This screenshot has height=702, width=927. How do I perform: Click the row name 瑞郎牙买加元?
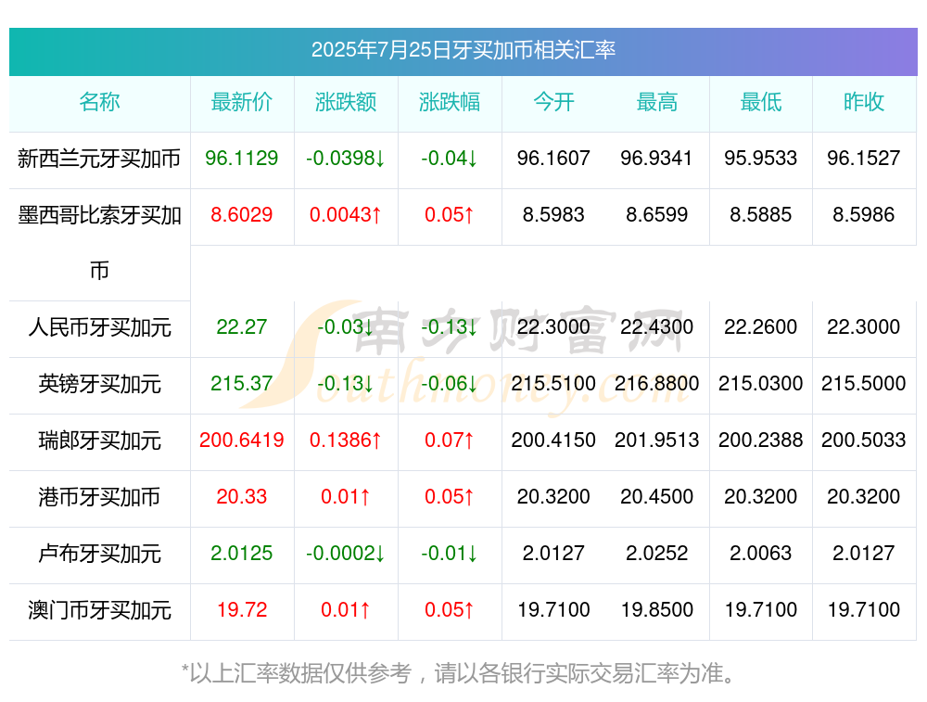pos(99,440)
